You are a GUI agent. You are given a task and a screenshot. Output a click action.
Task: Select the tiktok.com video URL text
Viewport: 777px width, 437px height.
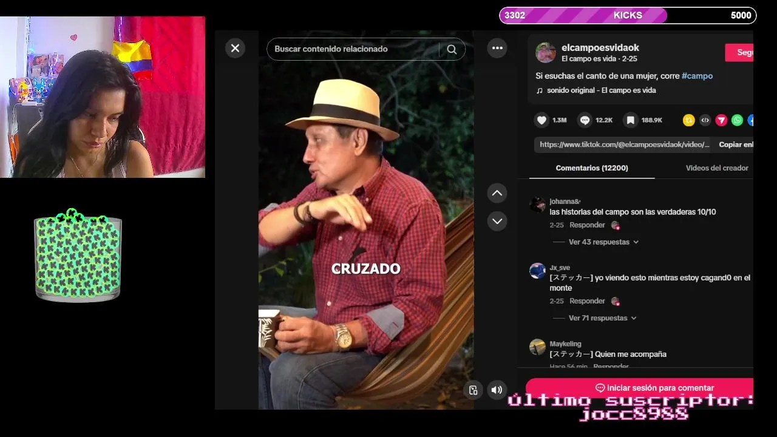(x=624, y=144)
